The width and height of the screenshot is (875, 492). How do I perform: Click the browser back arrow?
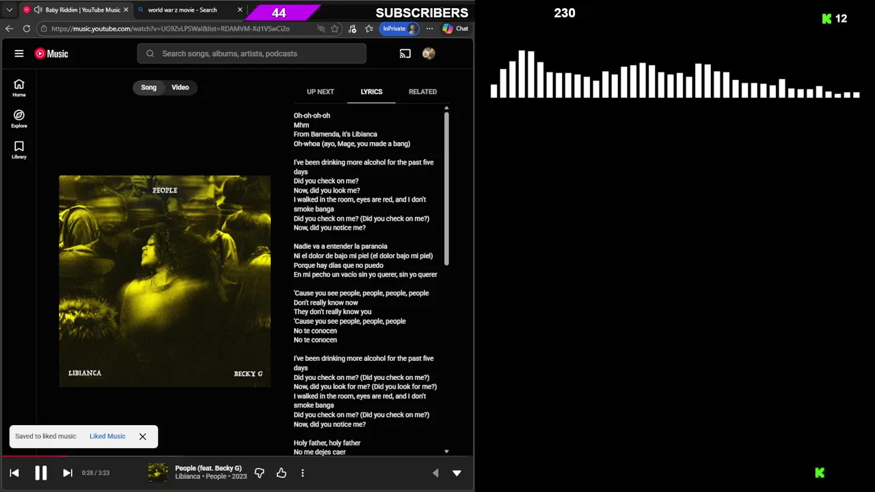click(x=9, y=29)
